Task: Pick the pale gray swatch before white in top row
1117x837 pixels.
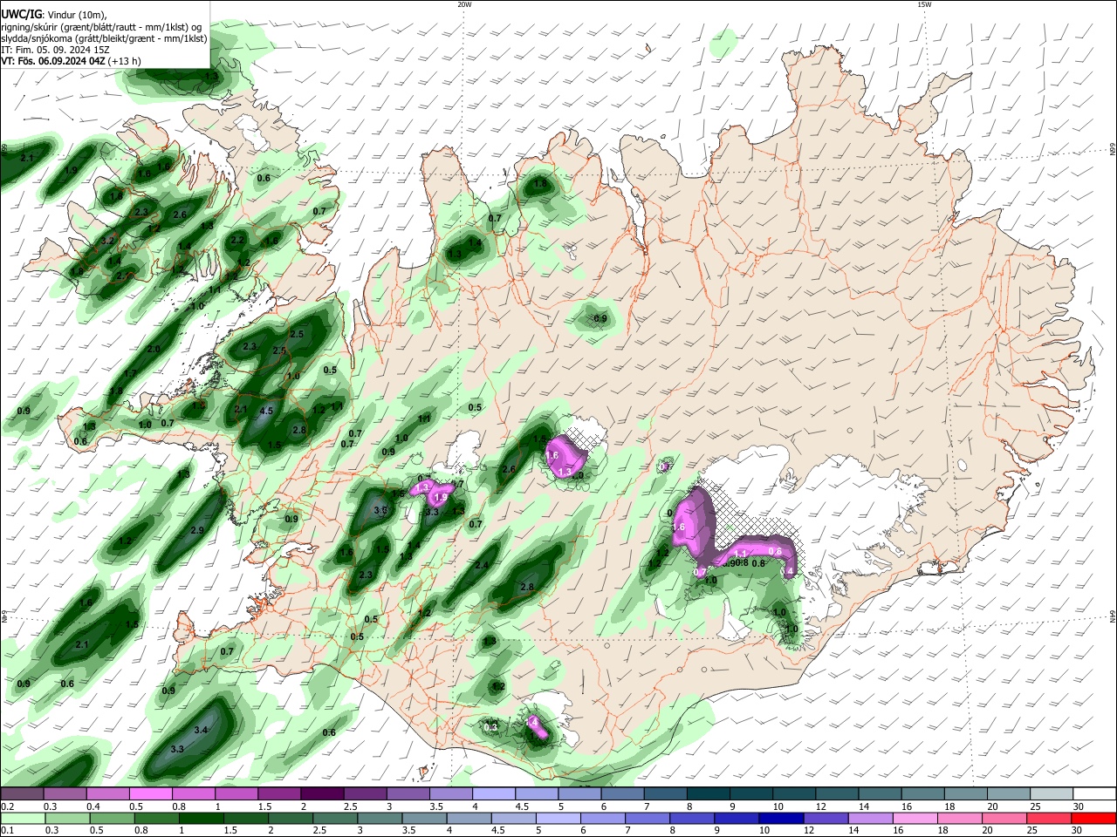Action: tap(1051, 793)
